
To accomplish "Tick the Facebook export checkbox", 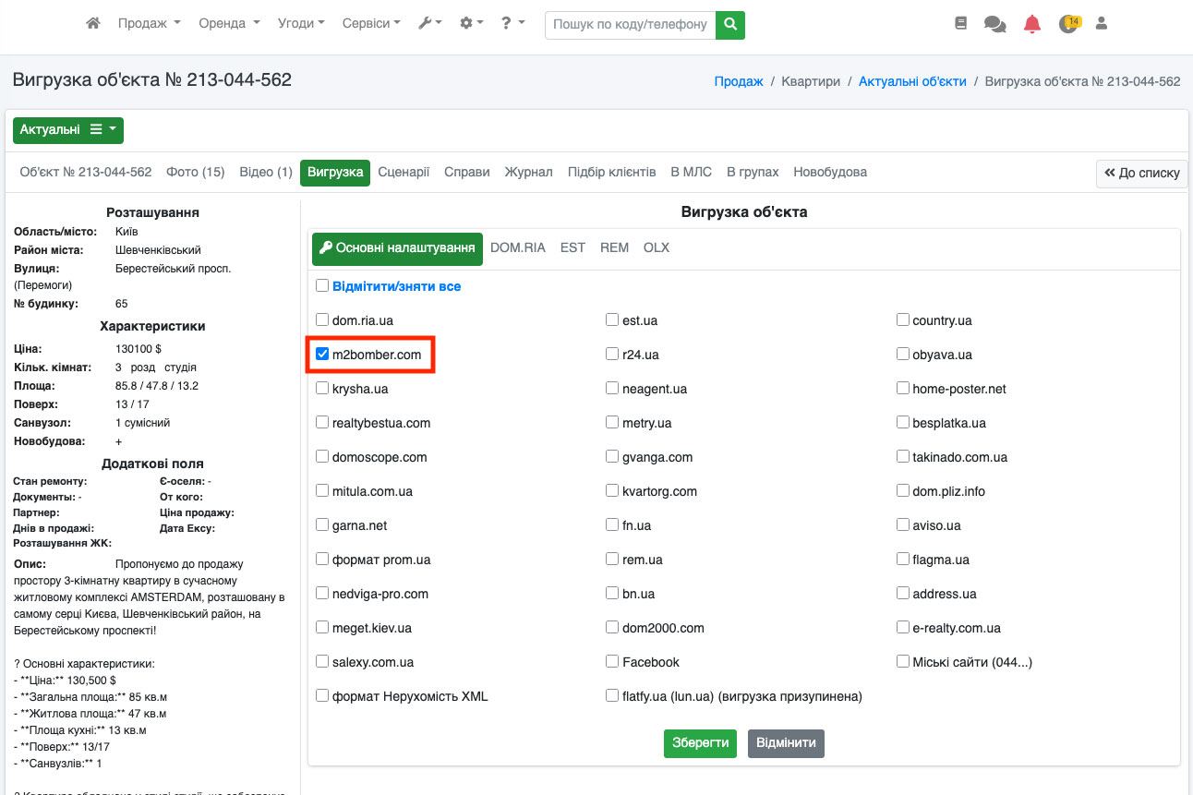I will (x=612, y=662).
